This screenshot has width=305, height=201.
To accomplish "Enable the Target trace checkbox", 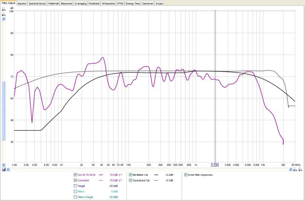I will pos(75,186).
